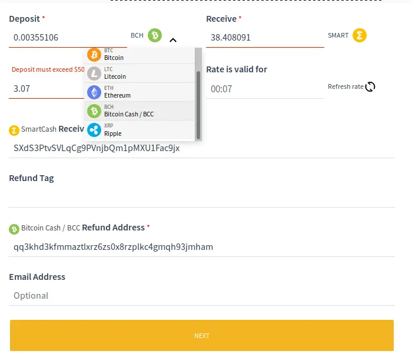
Task: Click the empty Refund Tag input field
Action: pos(202,198)
